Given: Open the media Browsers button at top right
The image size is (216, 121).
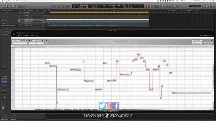Looking at the screenshot, I should [x=213, y=6].
